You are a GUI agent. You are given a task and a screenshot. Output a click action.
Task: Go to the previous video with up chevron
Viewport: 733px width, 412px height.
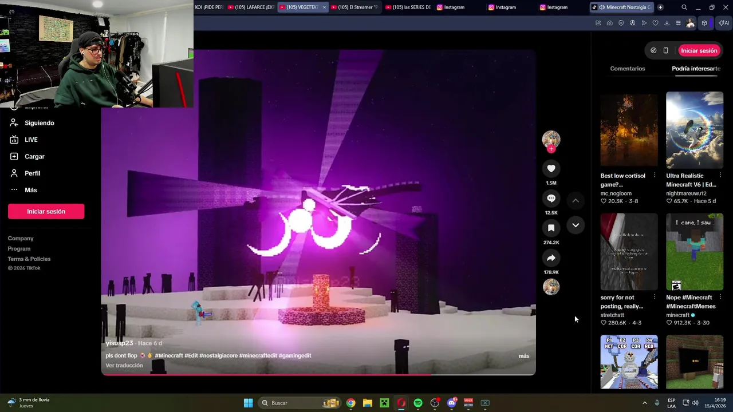[x=576, y=200]
